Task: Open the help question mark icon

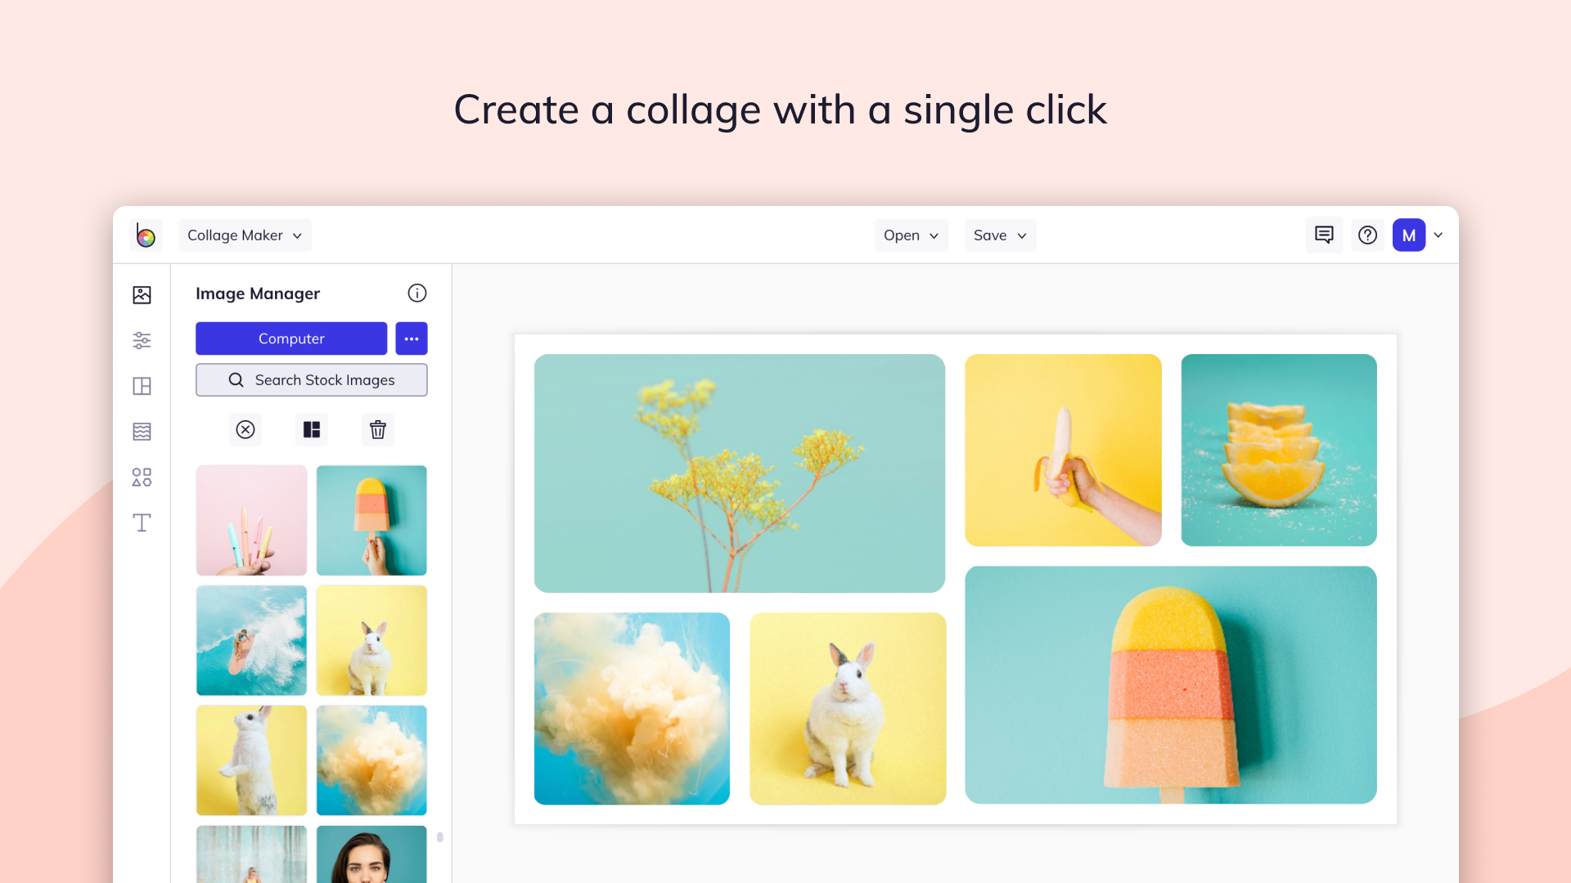Action: [1367, 235]
